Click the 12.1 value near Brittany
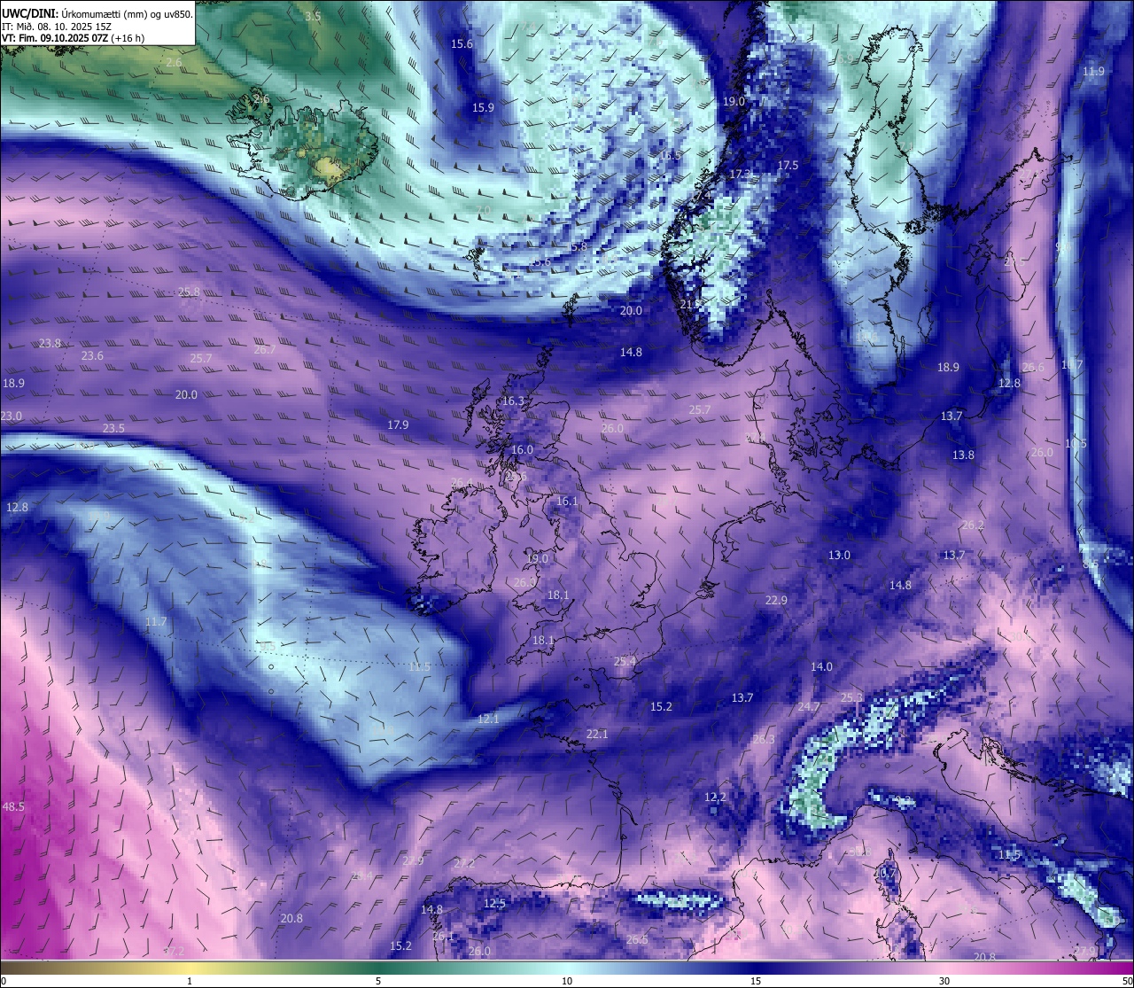The image size is (1134, 988). [x=488, y=720]
